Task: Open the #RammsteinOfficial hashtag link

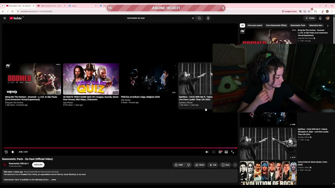Action: point(32,172)
